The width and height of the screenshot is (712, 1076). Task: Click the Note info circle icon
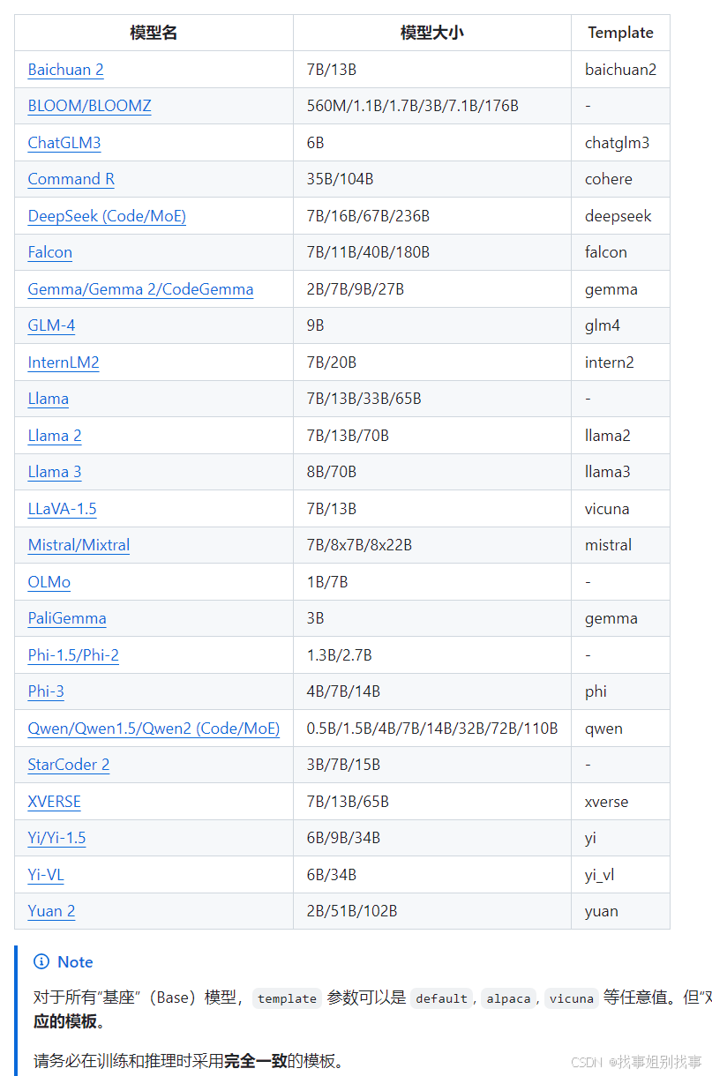41,961
